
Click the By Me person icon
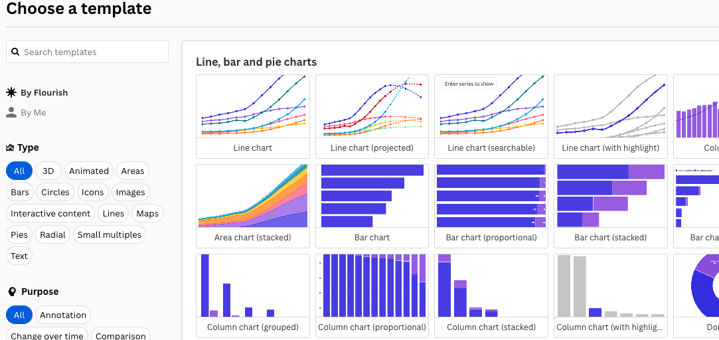[11, 112]
